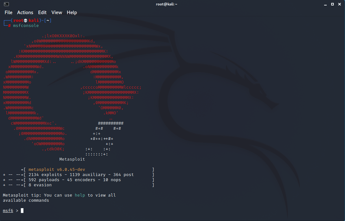This screenshot has width=345, height=221.
Task: Click the msf6 prompt label
Action: tap(8, 211)
